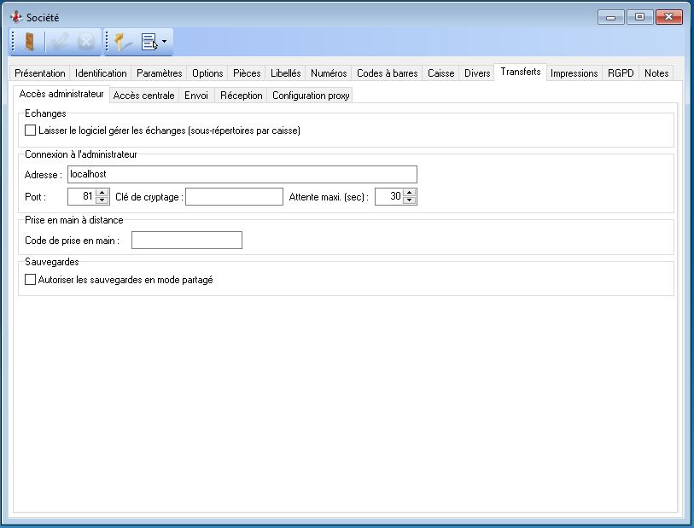Select the RGPD tab
Viewport: 694px width, 528px height.
(621, 73)
